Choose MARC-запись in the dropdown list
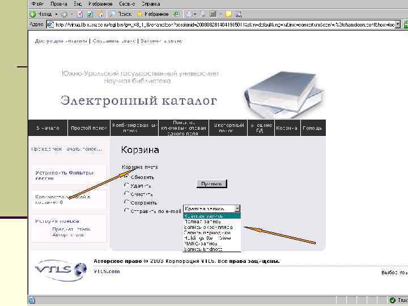The height and width of the screenshot is (306, 408). (212, 244)
